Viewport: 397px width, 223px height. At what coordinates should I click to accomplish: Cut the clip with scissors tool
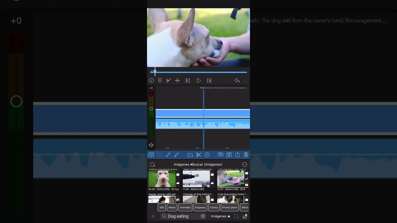pyautogui.click(x=198, y=155)
